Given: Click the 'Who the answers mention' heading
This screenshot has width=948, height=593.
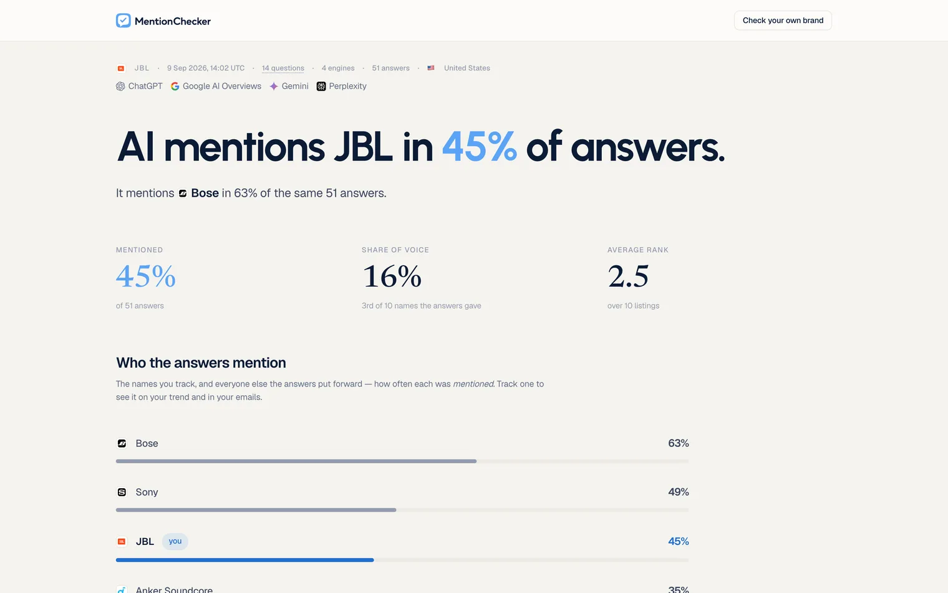Looking at the screenshot, I should click(201, 363).
